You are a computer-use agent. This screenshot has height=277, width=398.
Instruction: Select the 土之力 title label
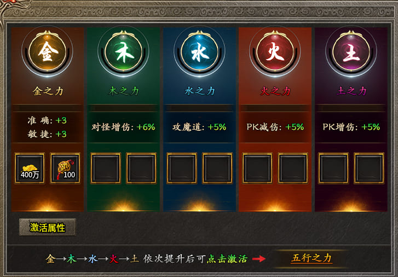(351, 91)
